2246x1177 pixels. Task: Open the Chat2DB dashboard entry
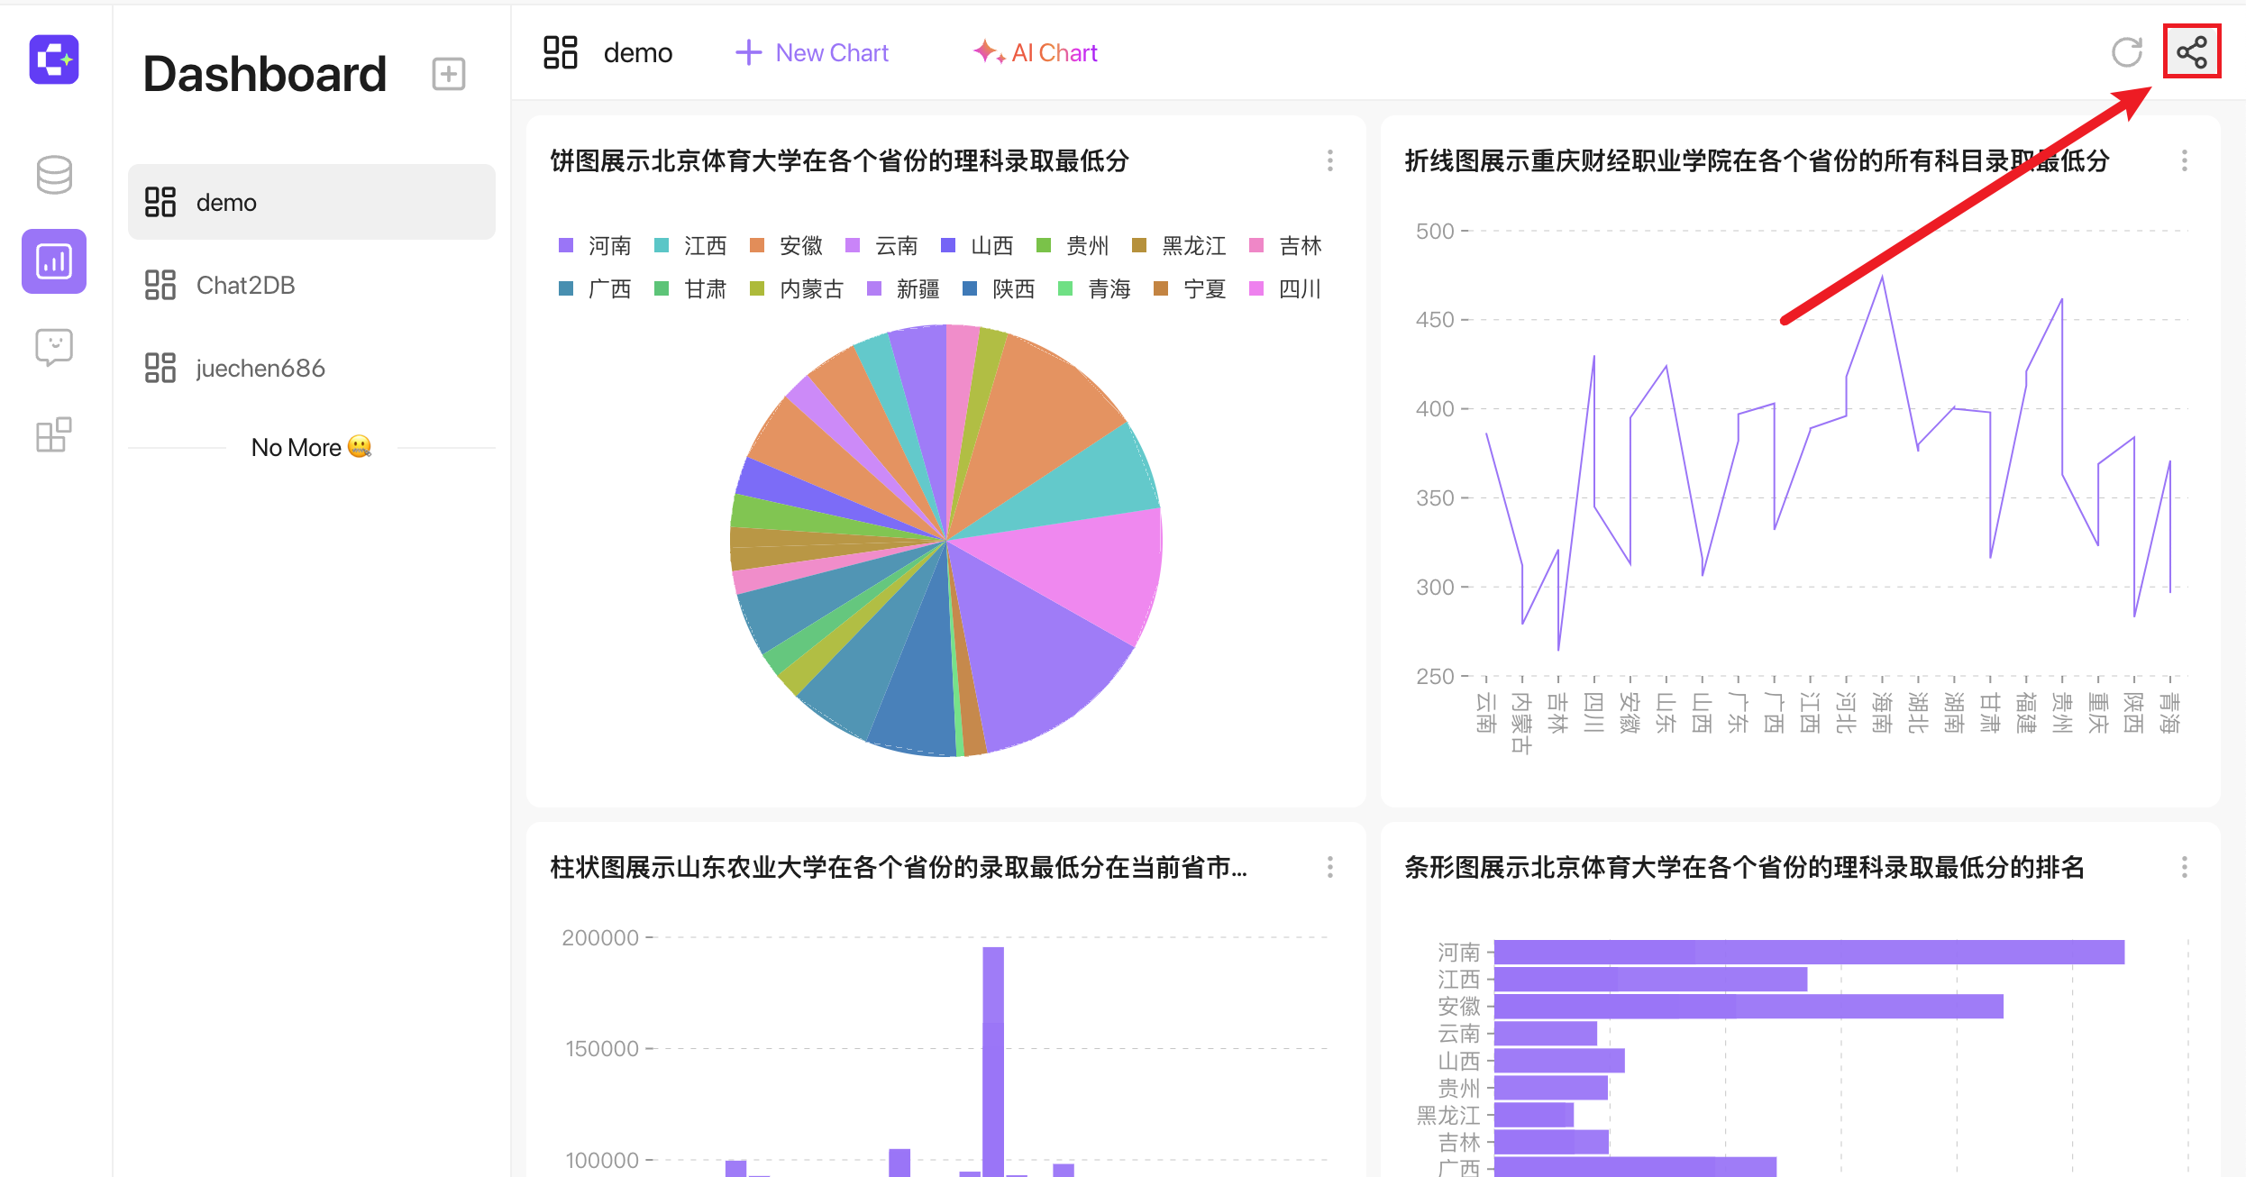[x=312, y=285]
